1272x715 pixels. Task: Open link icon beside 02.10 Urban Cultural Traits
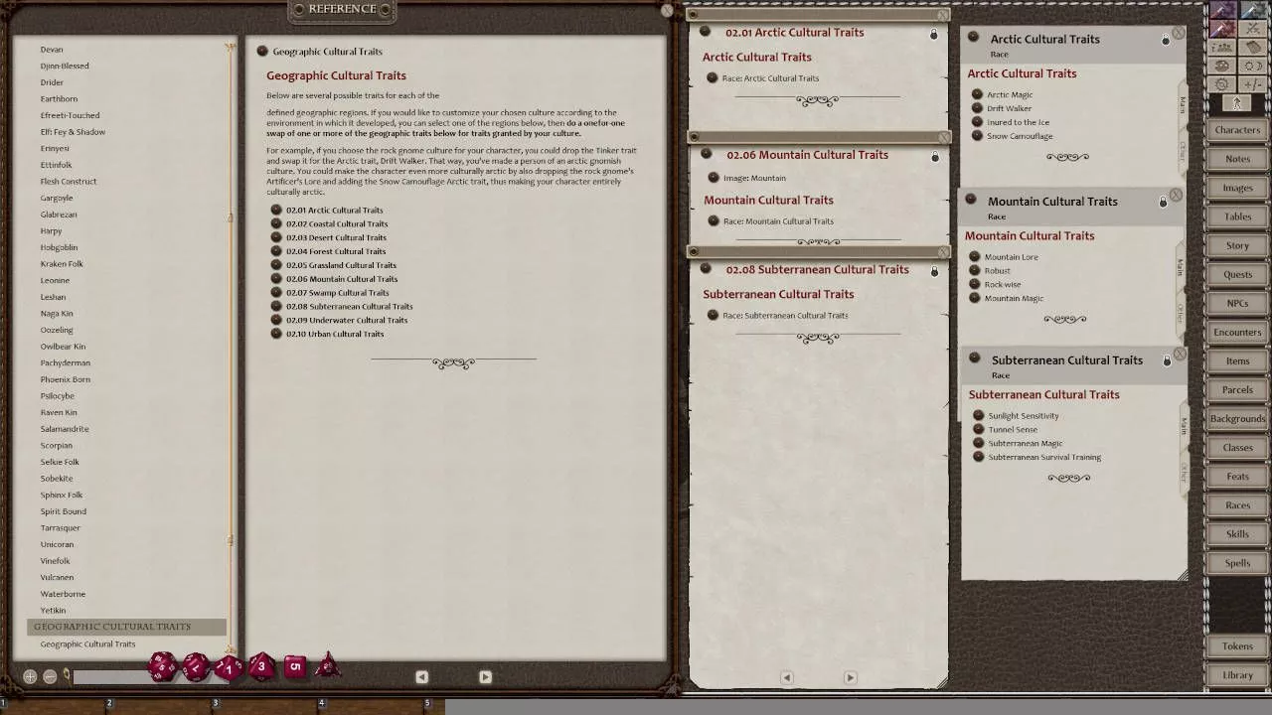coord(276,334)
